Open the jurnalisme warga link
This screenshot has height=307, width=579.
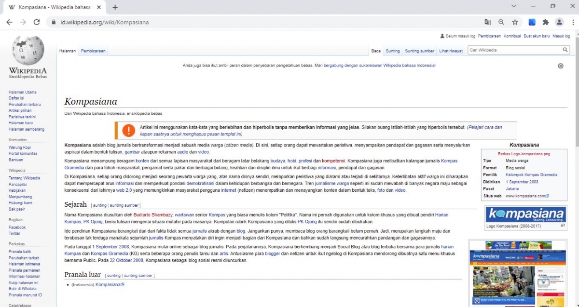tap(332, 184)
